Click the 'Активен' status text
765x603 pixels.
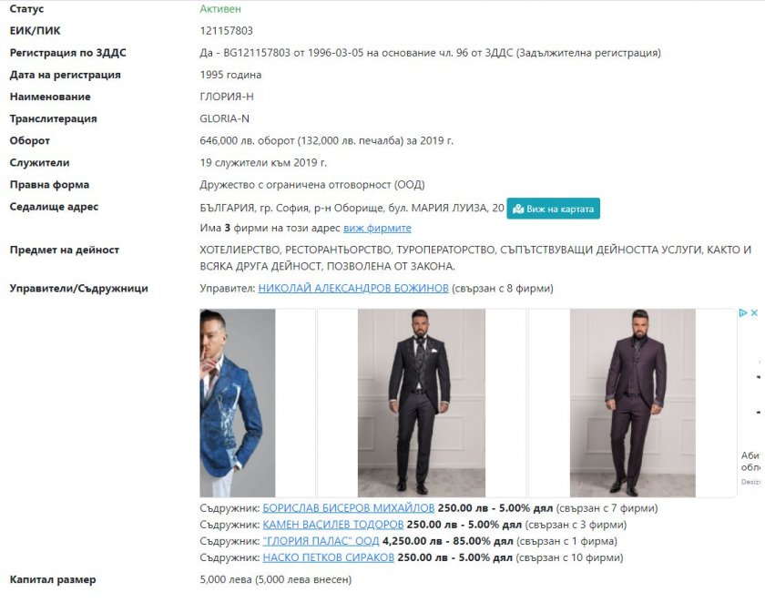tap(220, 9)
